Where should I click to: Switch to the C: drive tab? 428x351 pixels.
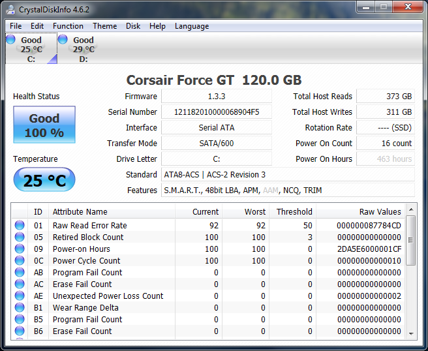31,48
